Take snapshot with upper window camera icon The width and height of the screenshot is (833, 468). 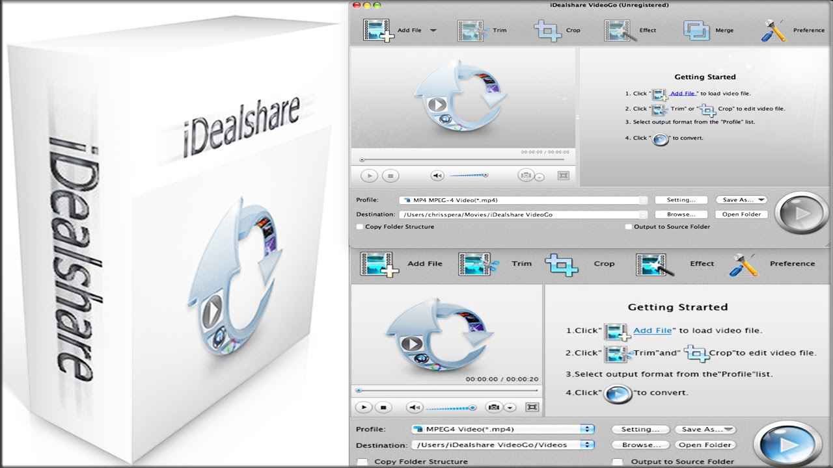pyautogui.click(x=526, y=175)
